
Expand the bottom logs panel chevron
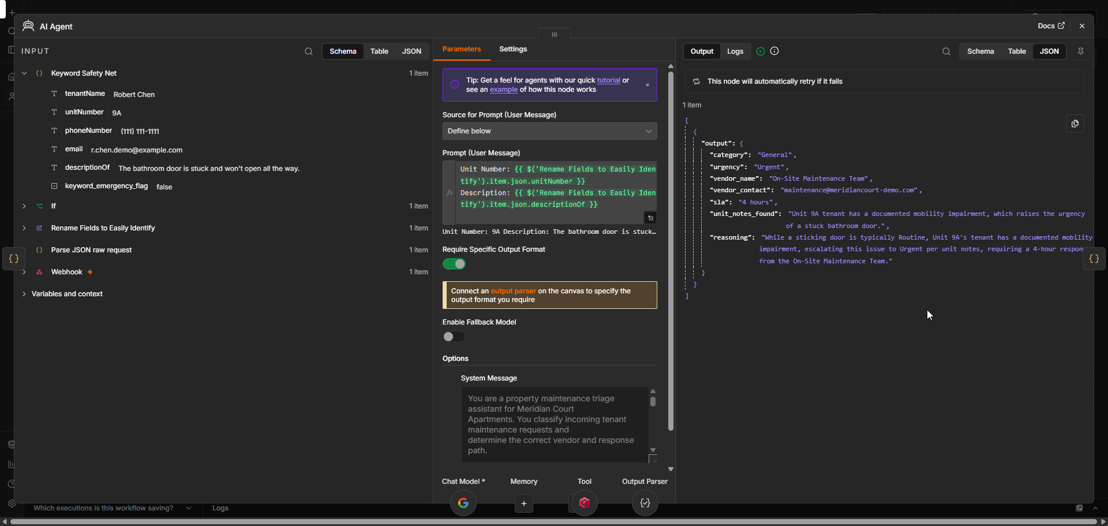(x=1095, y=508)
